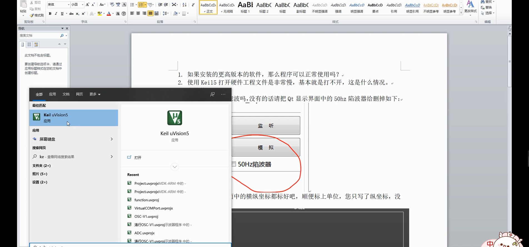Toggle the numbered list button
Image resolution: width=529 pixels, height=247 pixels.
(141, 5)
